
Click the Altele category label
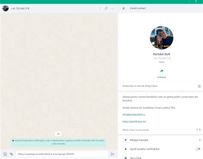coord(161,62)
